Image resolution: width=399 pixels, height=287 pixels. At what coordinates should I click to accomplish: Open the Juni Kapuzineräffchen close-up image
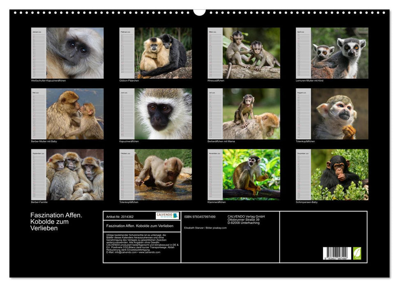click(x=163, y=114)
